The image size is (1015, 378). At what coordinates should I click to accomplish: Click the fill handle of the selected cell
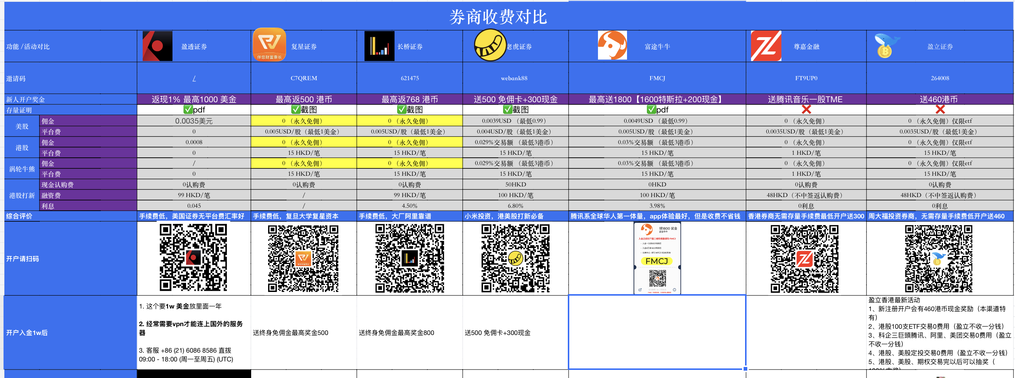(x=745, y=369)
